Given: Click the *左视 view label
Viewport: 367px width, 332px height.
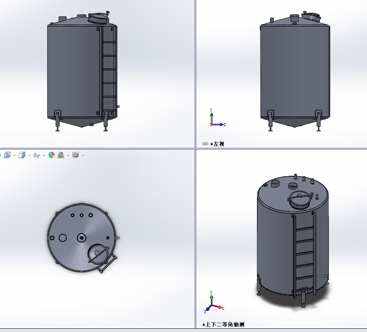Looking at the screenshot, I should click(x=217, y=144).
